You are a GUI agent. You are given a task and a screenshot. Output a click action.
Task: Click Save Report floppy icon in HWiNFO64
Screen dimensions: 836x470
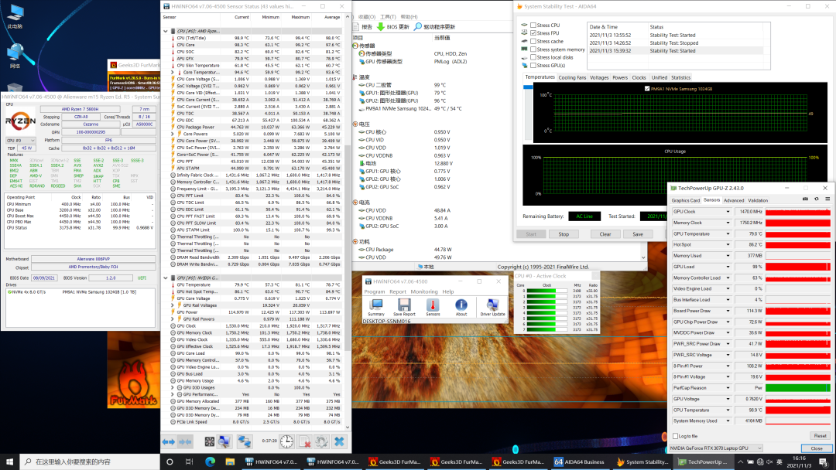[404, 307]
